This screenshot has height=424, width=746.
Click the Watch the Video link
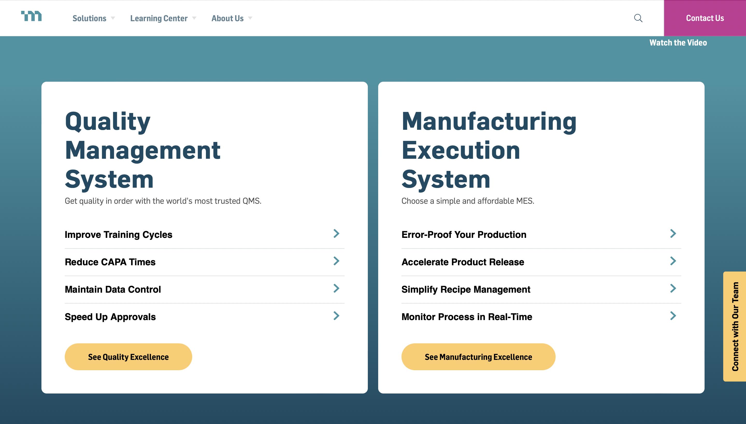click(678, 43)
